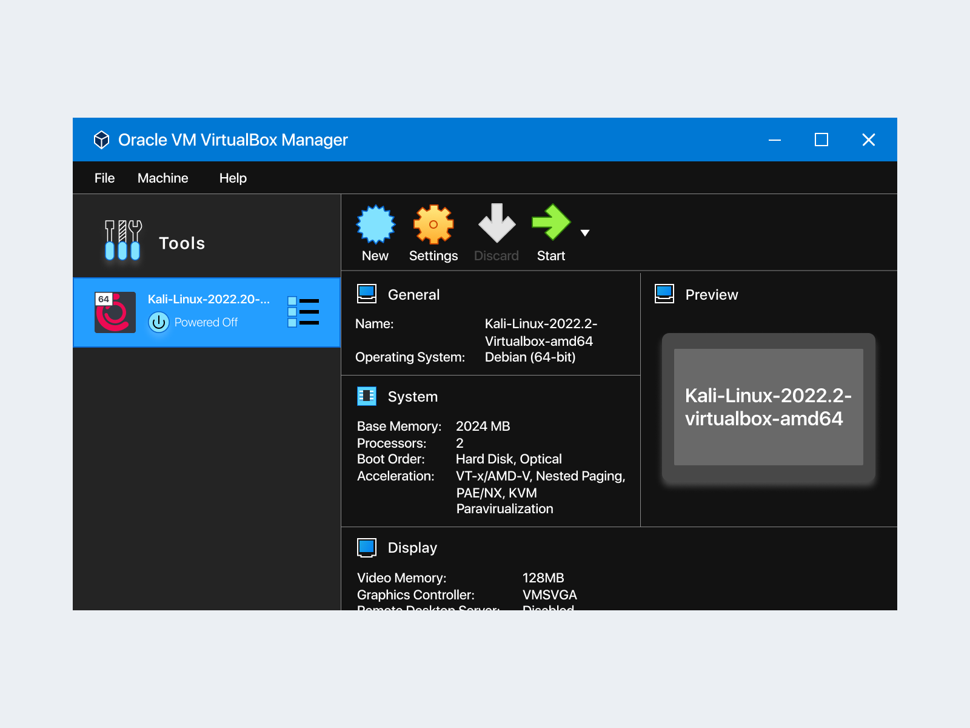Click the Base Memory: label
This screenshot has width=970, height=728.
point(400,426)
